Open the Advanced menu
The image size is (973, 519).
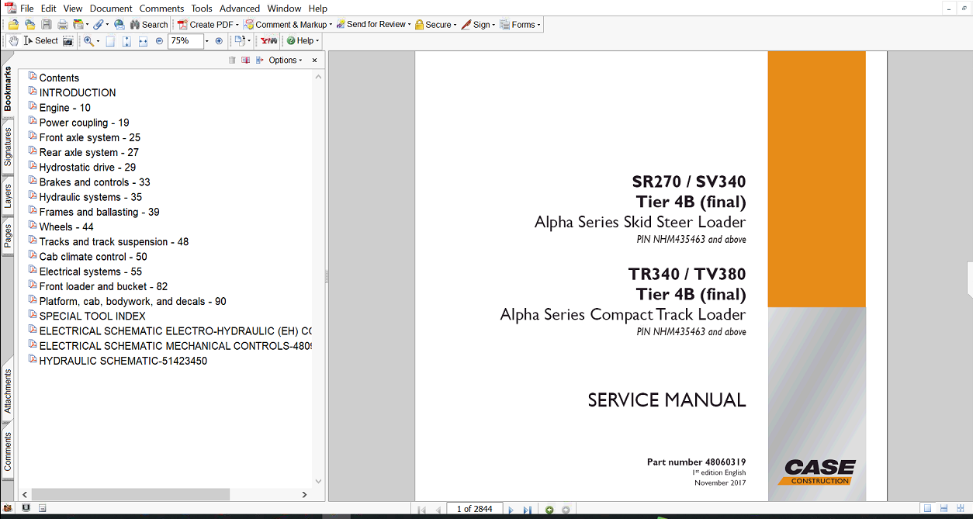(x=240, y=9)
